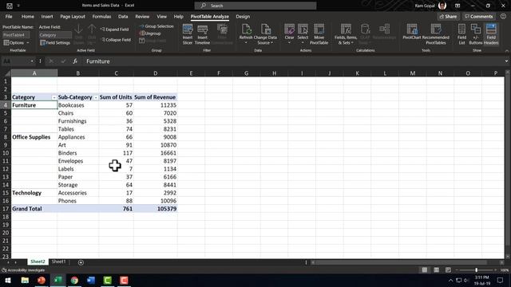Click the Insert Slicer icon
The width and height of the screenshot is (511, 287).
coord(188,33)
